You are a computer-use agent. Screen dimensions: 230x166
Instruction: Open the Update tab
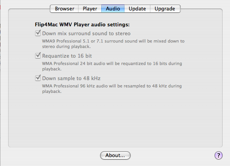(137, 9)
